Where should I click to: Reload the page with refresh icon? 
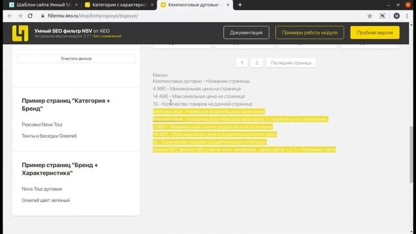pyautogui.click(x=30, y=16)
